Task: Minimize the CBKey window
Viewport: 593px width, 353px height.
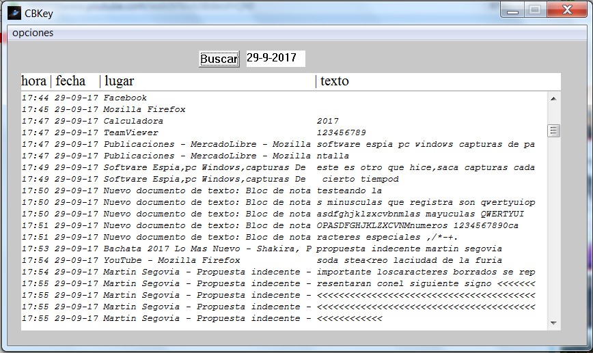Action: (513, 10)
